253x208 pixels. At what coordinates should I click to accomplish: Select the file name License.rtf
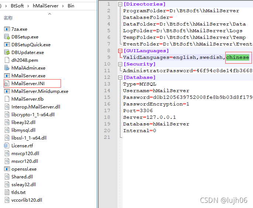coord(22,145)
